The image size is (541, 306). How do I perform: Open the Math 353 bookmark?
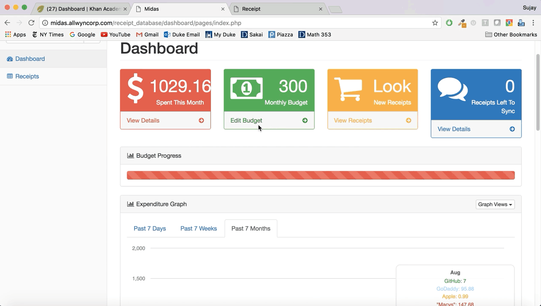click(315, 34)
